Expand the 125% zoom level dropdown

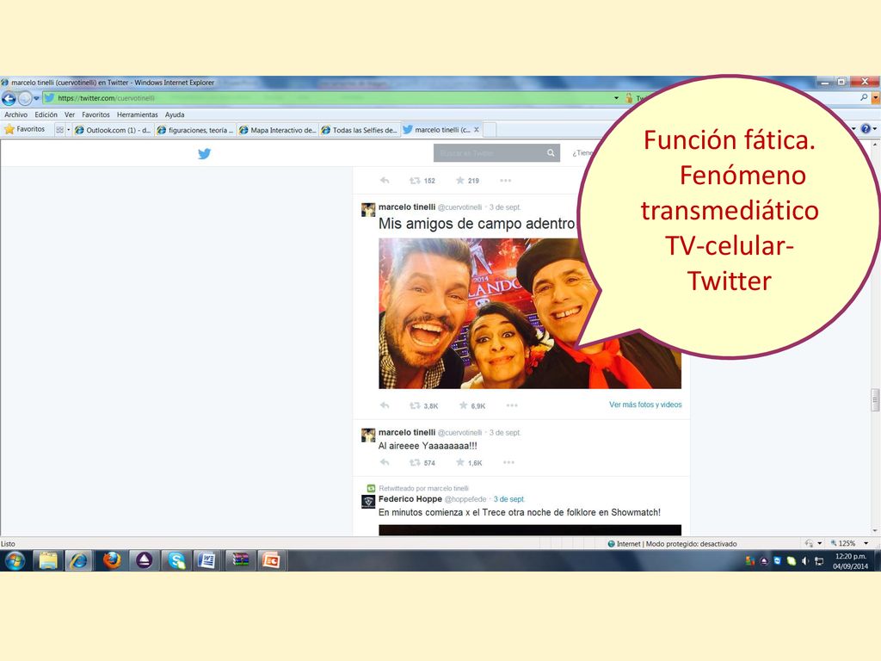coord(866,544)
